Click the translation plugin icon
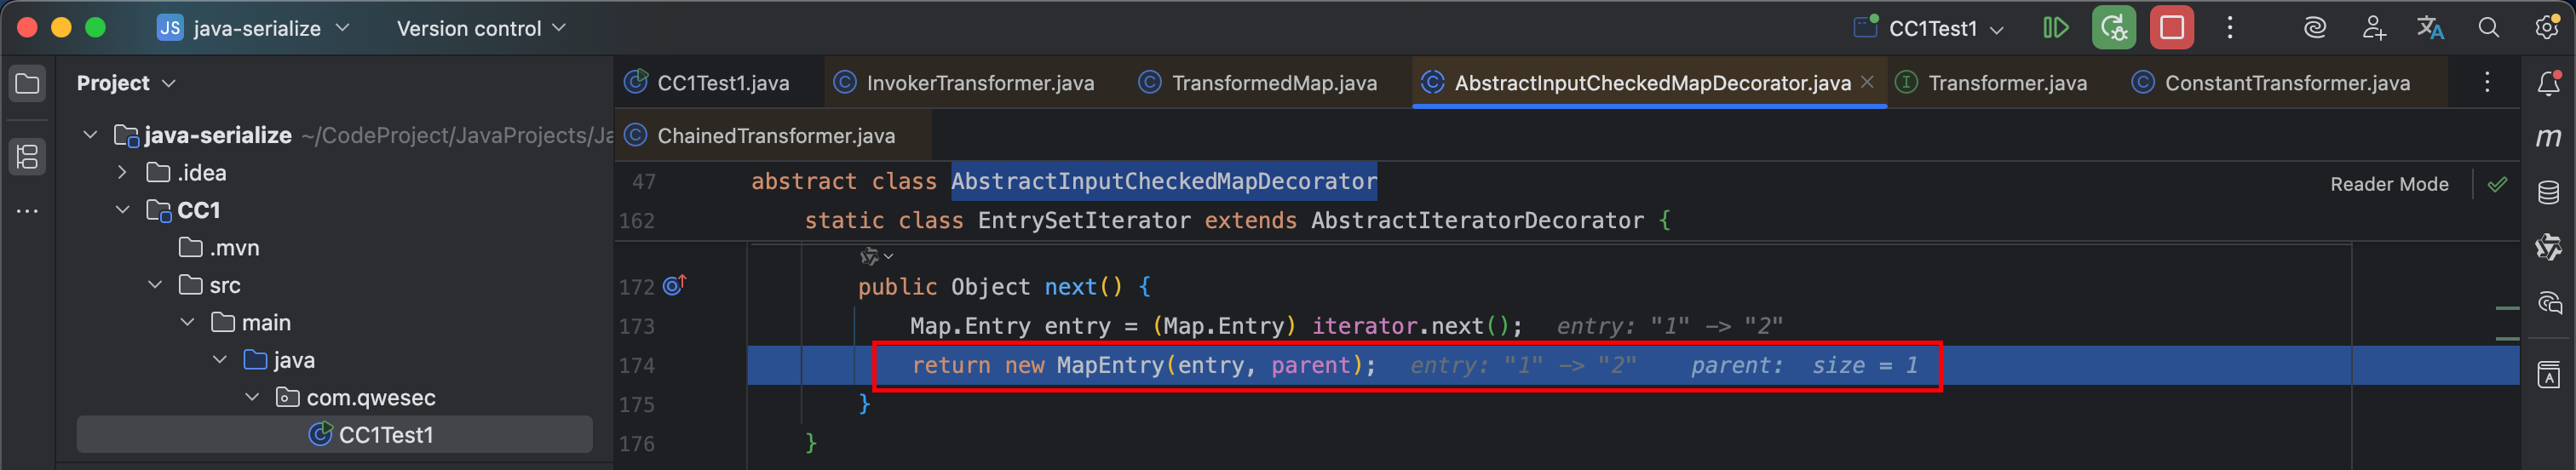Viewport: 2576px width, 470px height. 2430,28
